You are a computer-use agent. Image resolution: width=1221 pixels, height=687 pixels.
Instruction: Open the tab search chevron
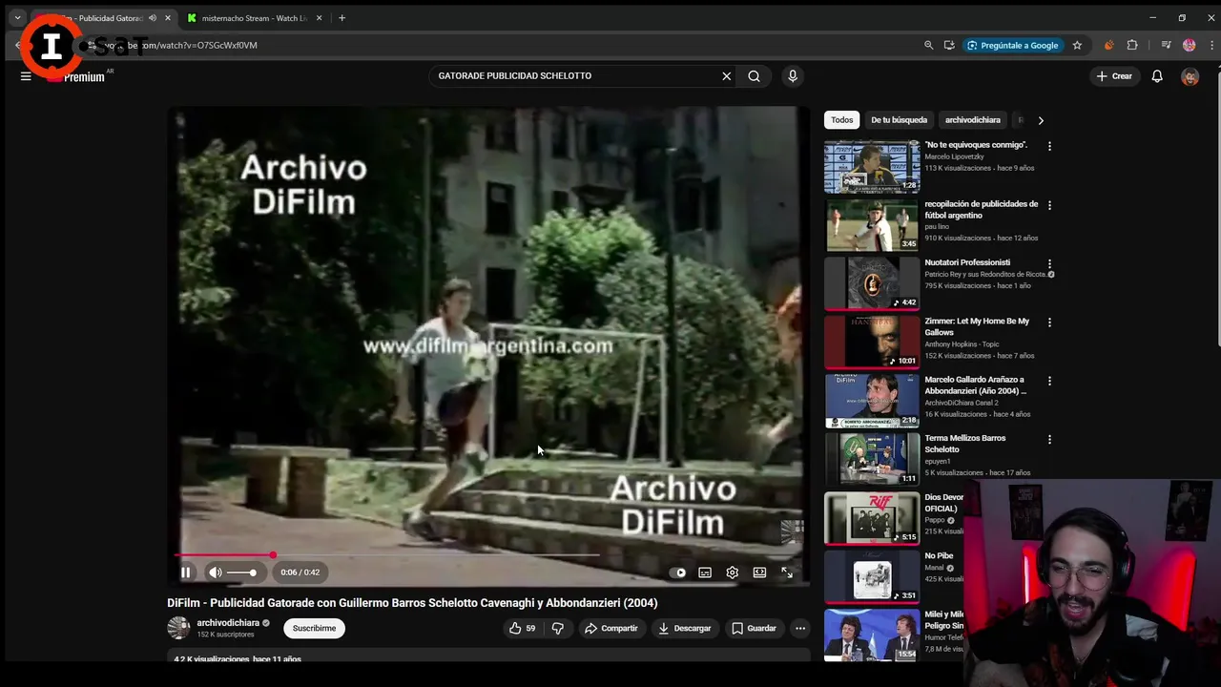[x=17, y=18]
